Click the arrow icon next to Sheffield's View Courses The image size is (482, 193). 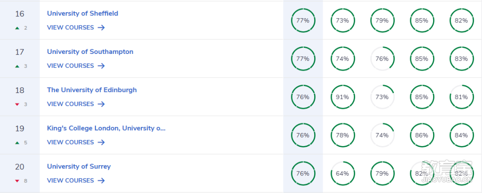101,27
